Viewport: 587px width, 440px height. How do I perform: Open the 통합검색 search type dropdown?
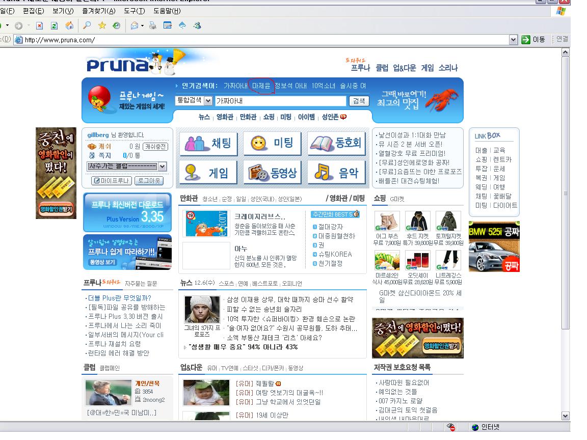point(208,101)
